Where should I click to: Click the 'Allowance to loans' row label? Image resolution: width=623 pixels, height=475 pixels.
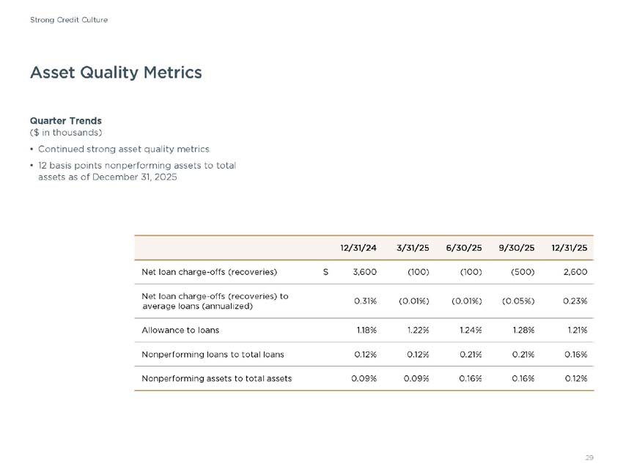[180, 331]
